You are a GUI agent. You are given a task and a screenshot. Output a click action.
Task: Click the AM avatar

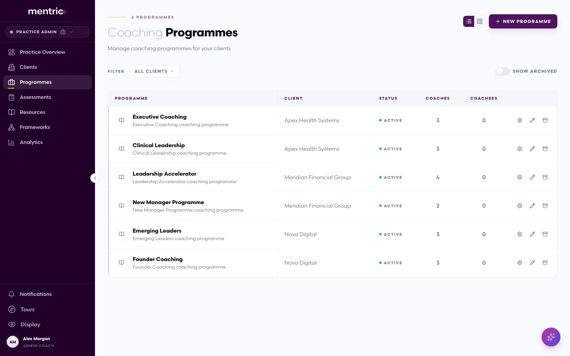(x=13, y=342)
